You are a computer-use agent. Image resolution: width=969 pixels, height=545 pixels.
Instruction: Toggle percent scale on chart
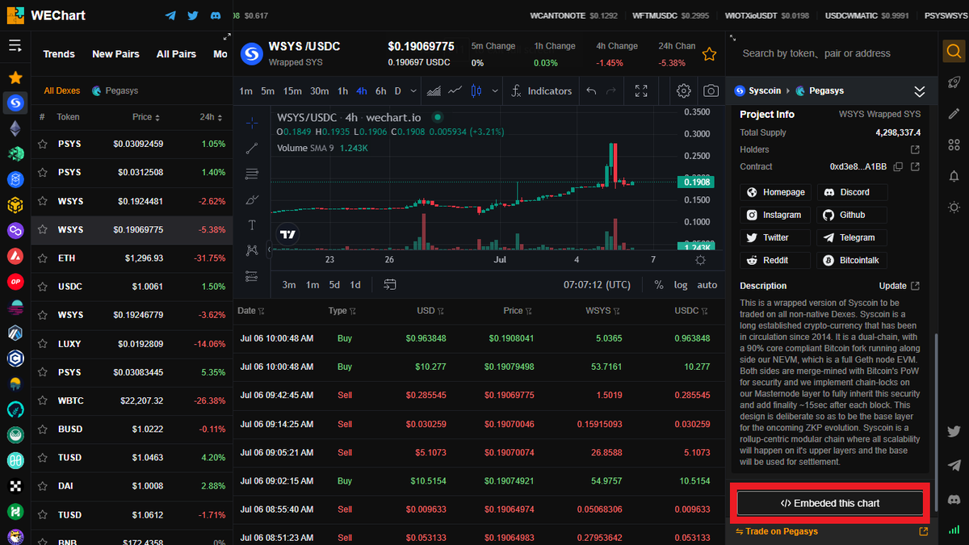[x=658, y=284]
